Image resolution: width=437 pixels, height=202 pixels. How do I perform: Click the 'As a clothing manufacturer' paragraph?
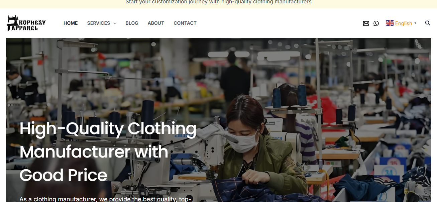[x=105, y=199]
